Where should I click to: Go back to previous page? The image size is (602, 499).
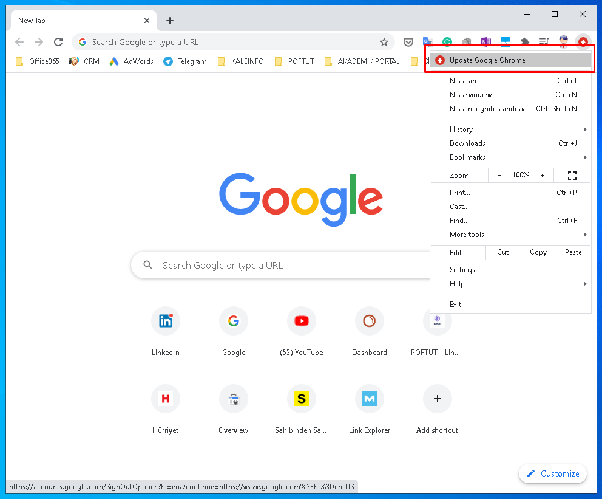pos(19,42)
